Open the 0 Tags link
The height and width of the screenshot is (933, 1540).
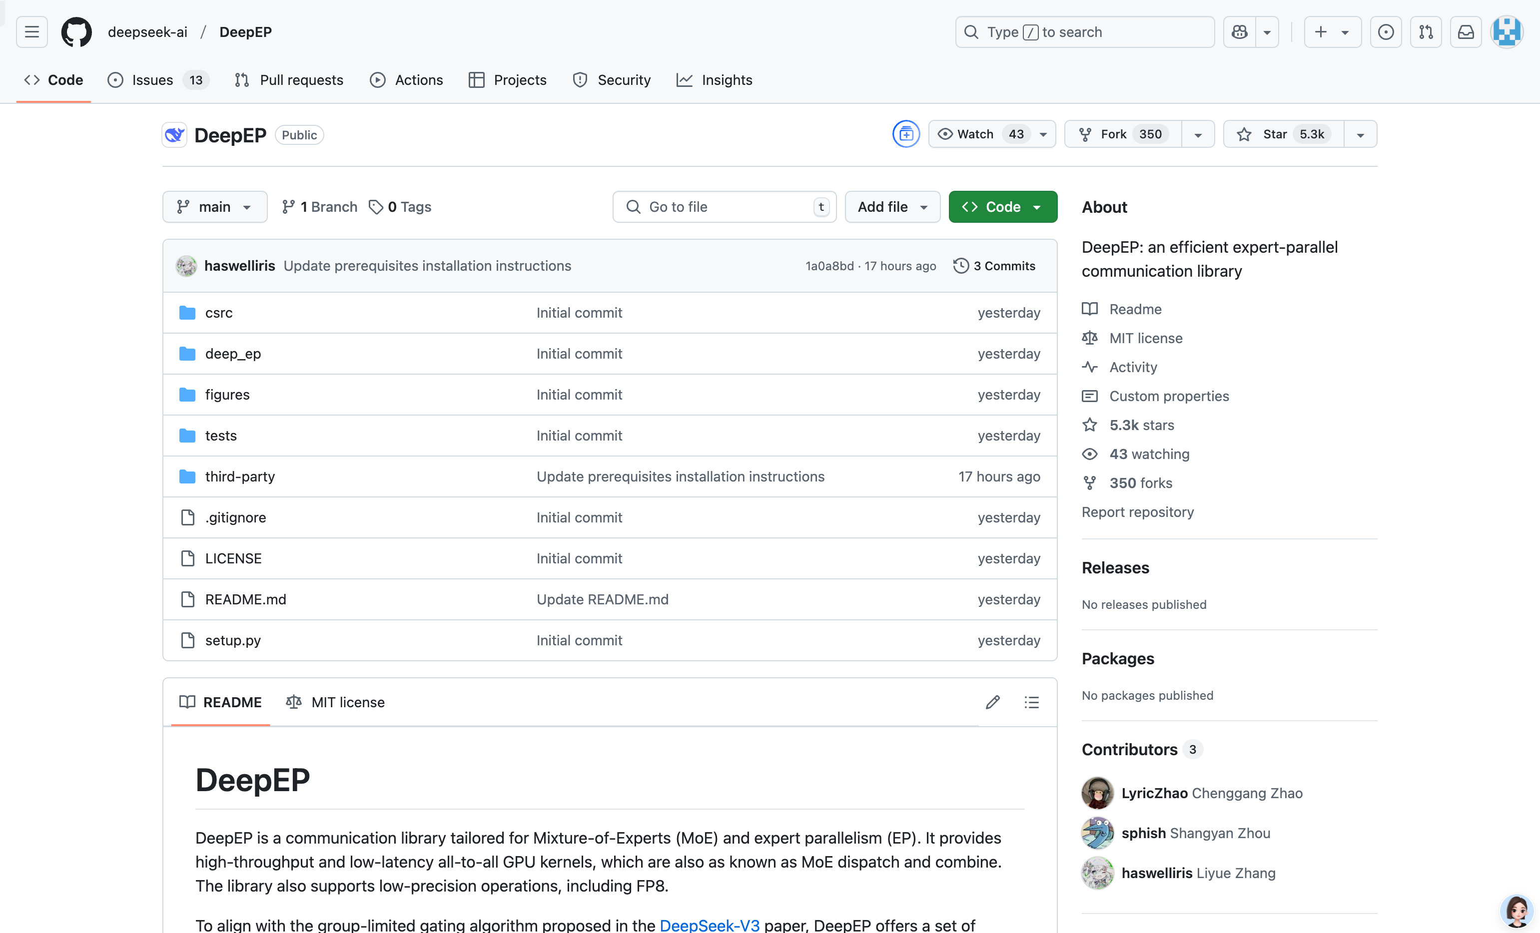click(x=400, y=206)
